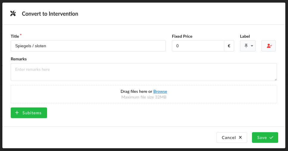Click the plus icon on the Subitems button

(17, 113)
